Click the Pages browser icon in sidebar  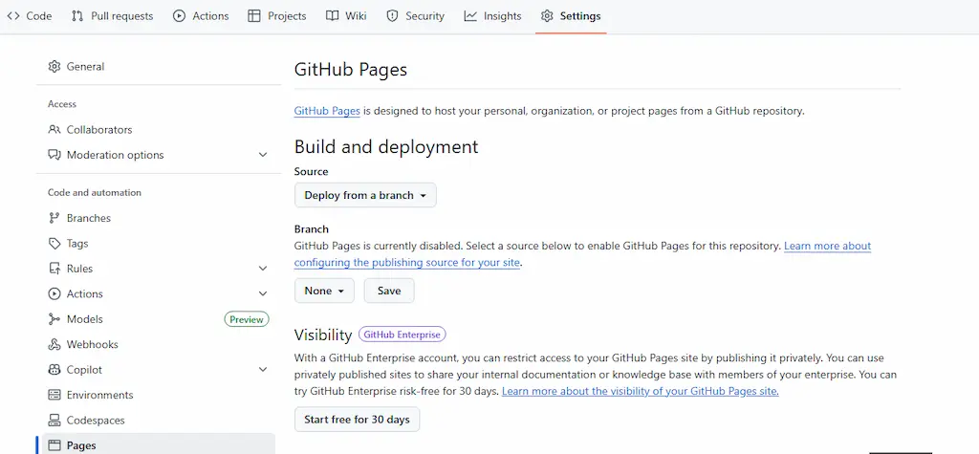(54, 445)
